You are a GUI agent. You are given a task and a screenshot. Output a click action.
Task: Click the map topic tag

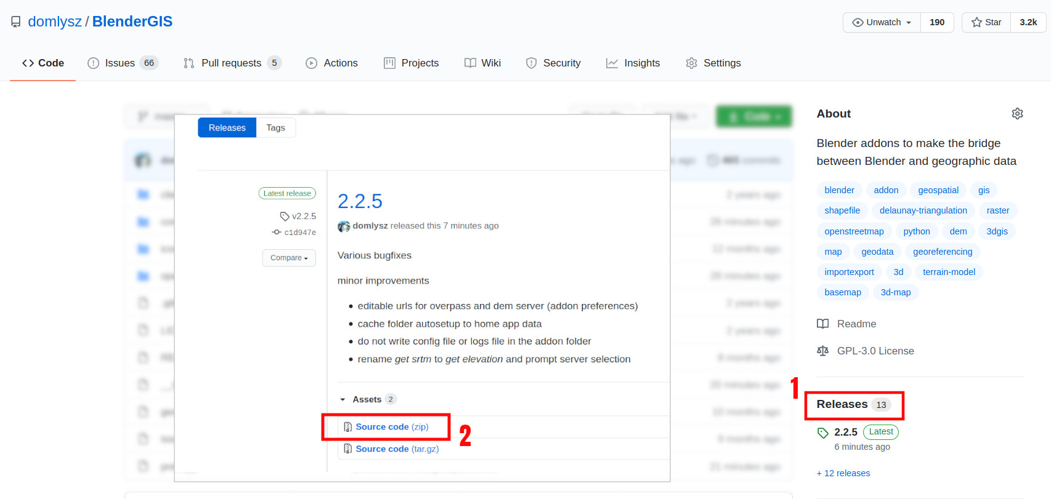tap(833, 252)
